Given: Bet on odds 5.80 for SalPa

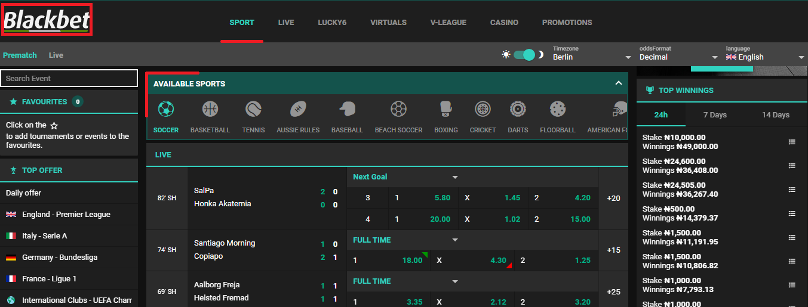Looking at the screenshot, I should coord(423,198).
